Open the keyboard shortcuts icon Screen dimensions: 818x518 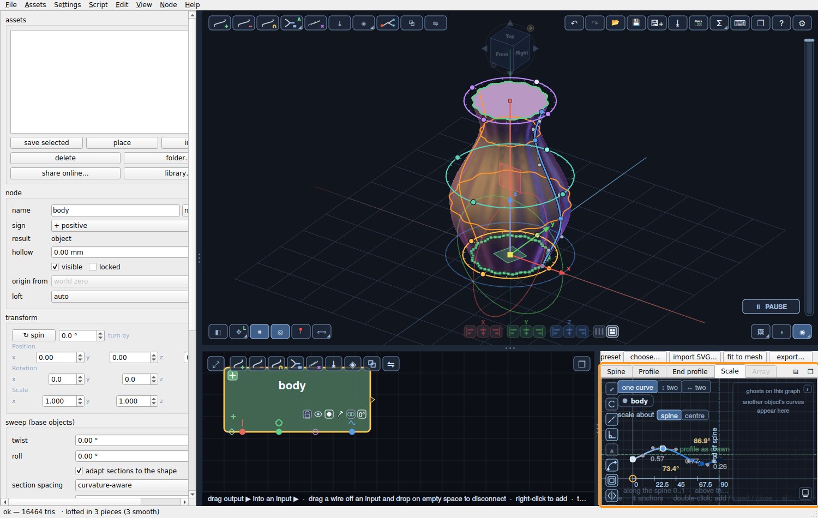[739, 23]
